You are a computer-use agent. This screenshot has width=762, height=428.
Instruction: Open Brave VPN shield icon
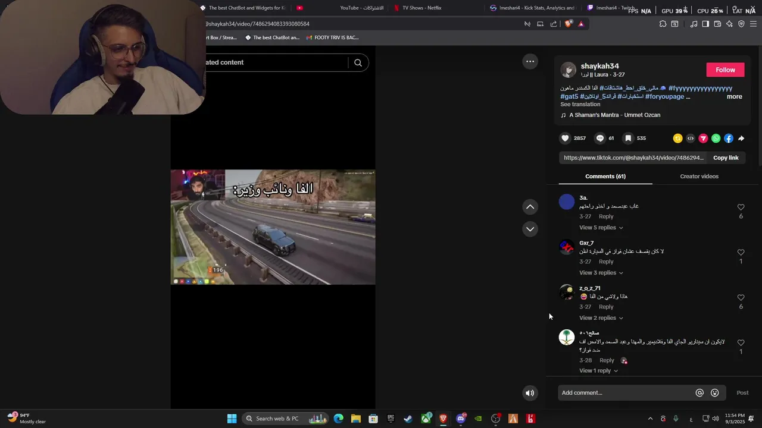pyautogui.click(x=741, y=24)
